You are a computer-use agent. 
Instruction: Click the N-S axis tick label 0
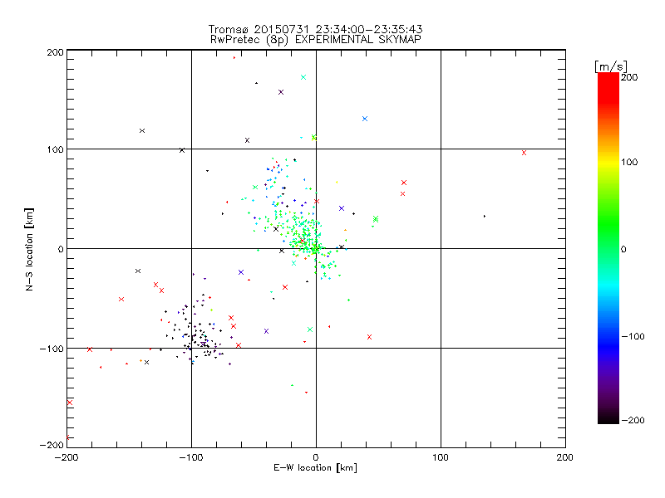(x=61, y=249)
